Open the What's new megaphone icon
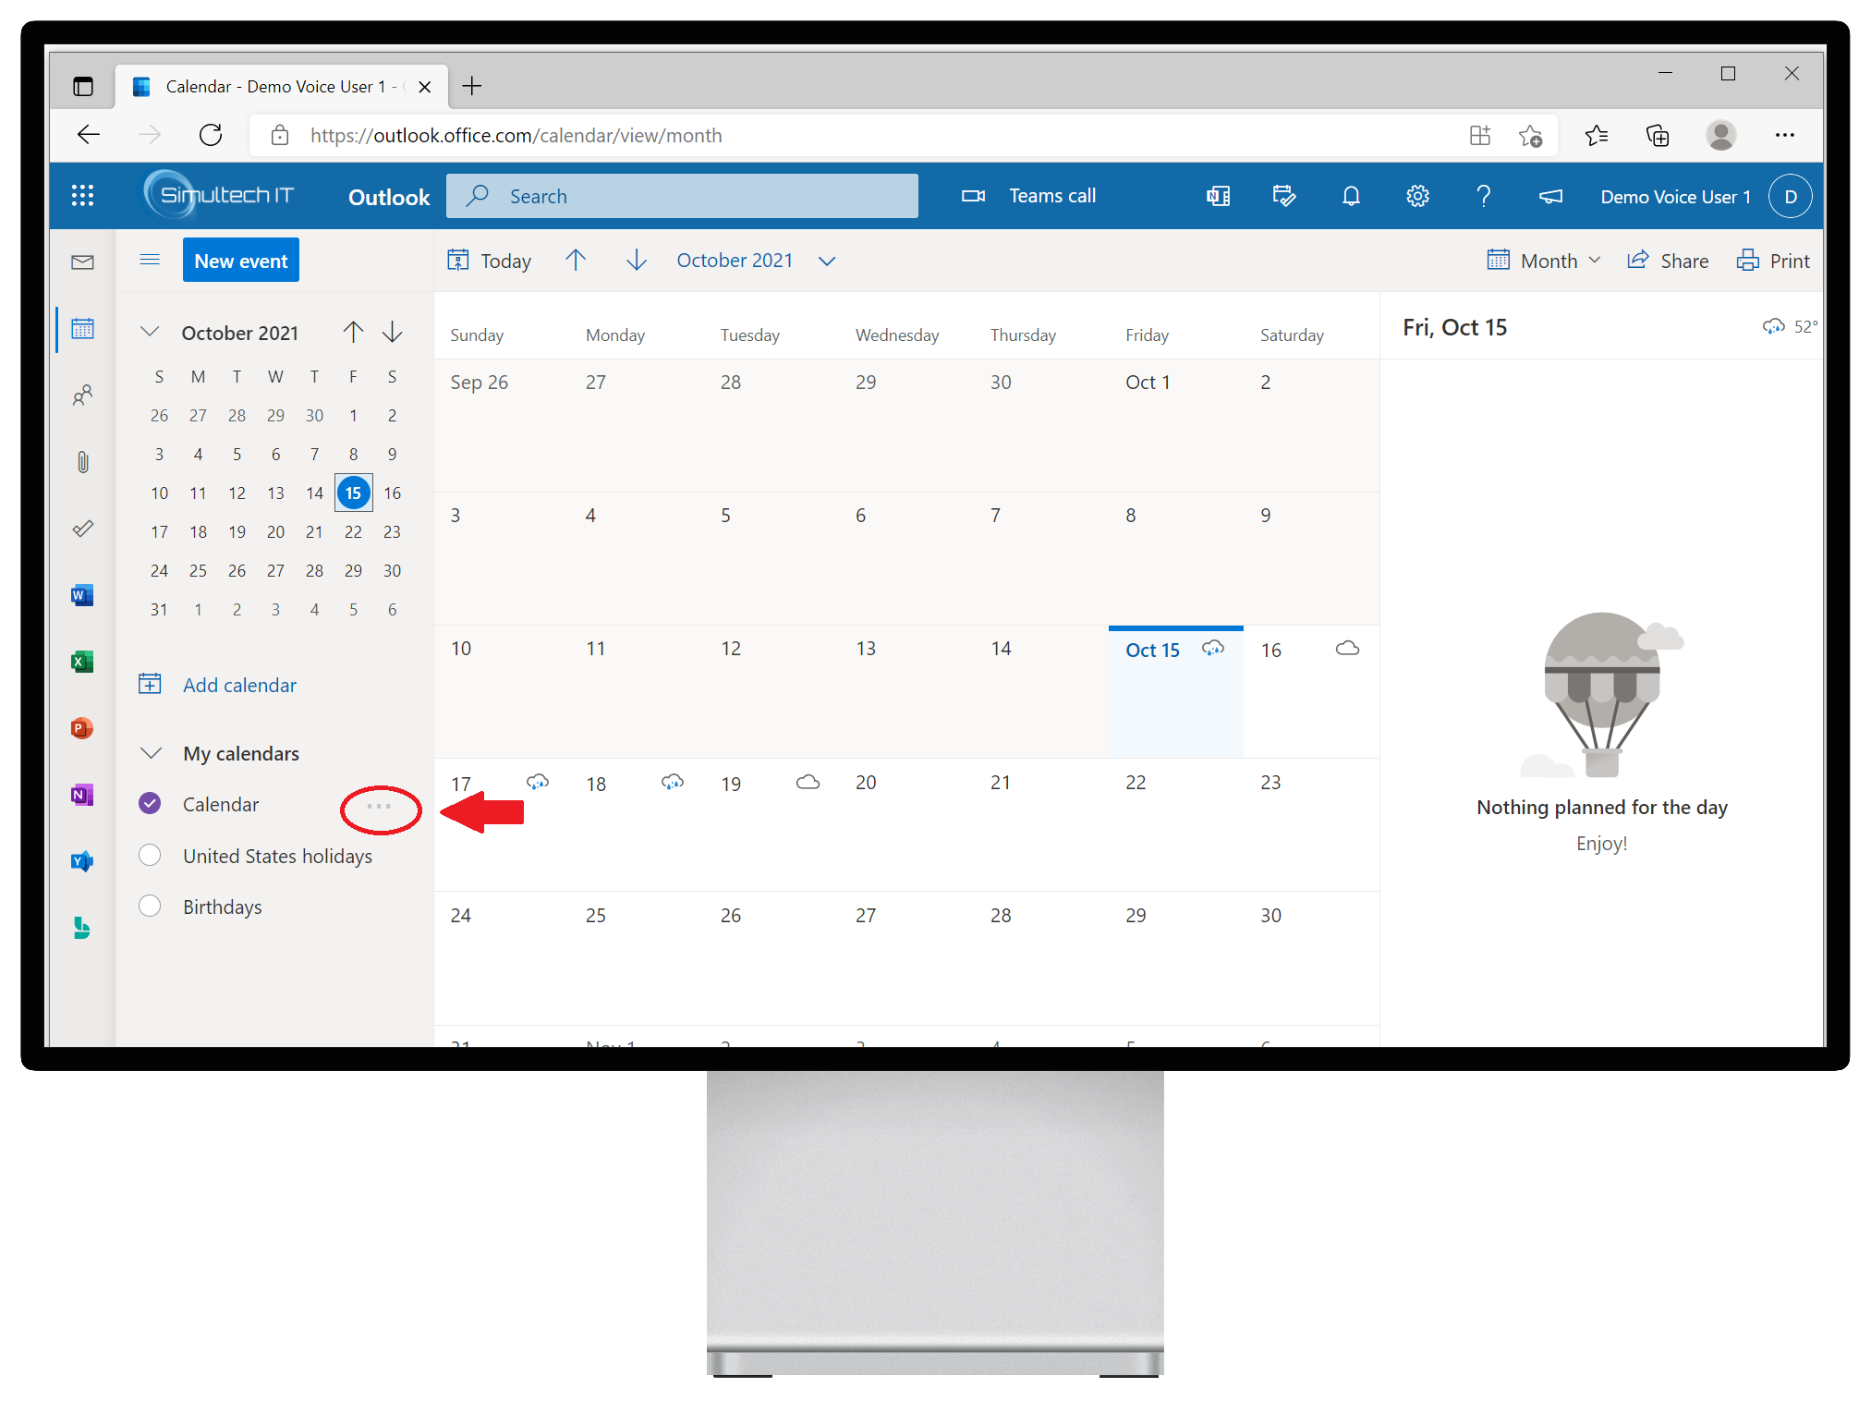The height and width of the screenshot is (1412, 1871). 1550,196
